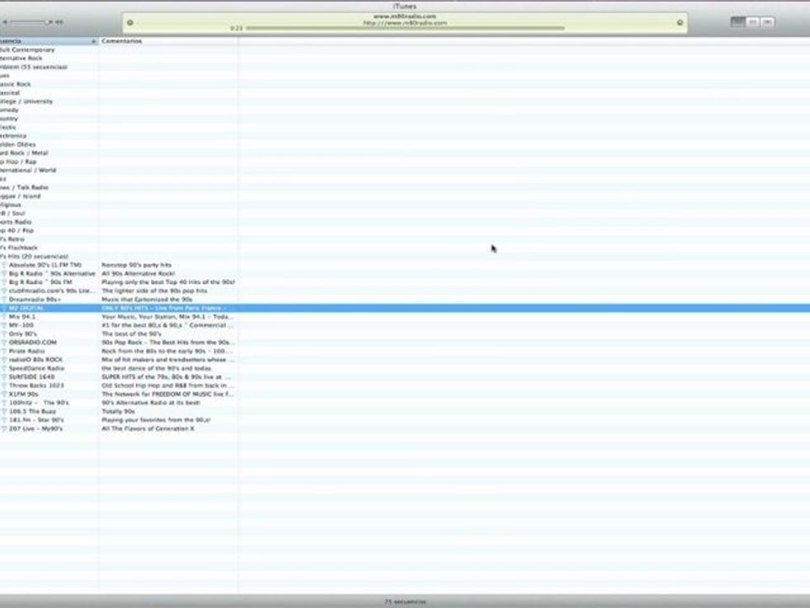
Task: Select the 106.5 The Buzz station name
Action: 33,411
